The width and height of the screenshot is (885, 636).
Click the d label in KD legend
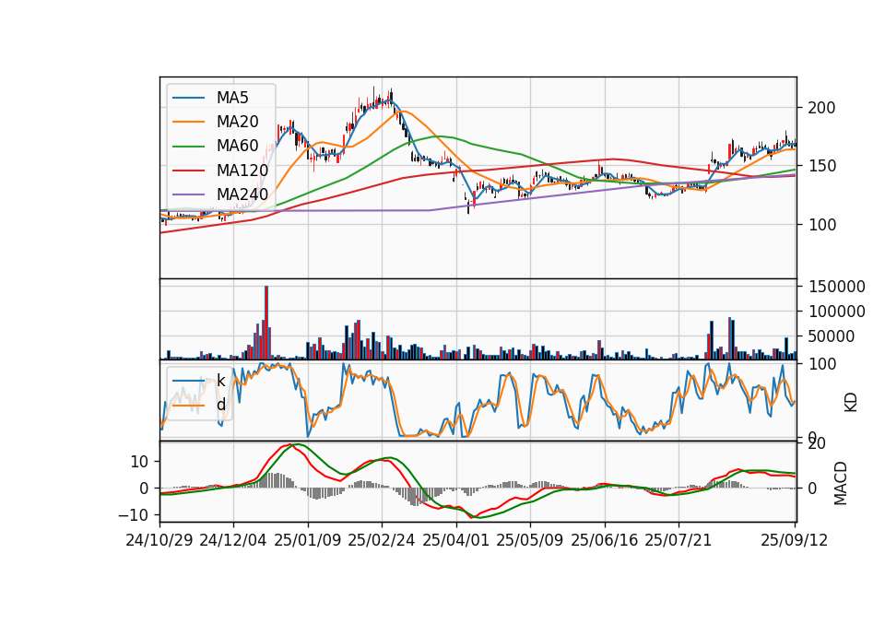(220, 405)
